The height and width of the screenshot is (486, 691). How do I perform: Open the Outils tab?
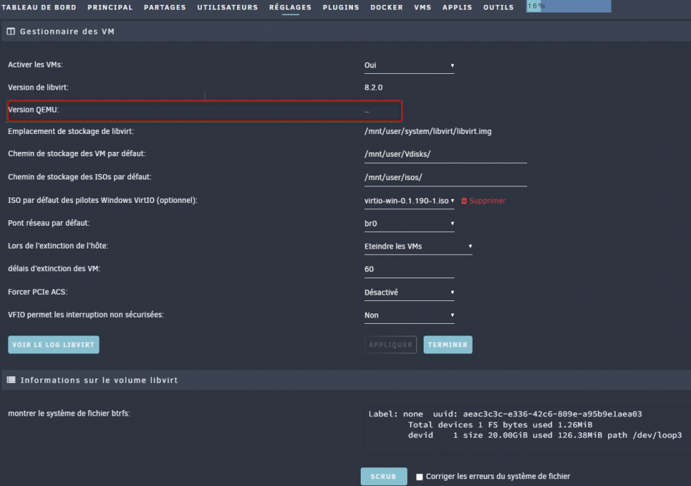click(x=498, y=8)
